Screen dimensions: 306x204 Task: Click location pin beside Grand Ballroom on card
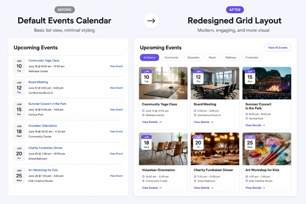pos(195,181)
